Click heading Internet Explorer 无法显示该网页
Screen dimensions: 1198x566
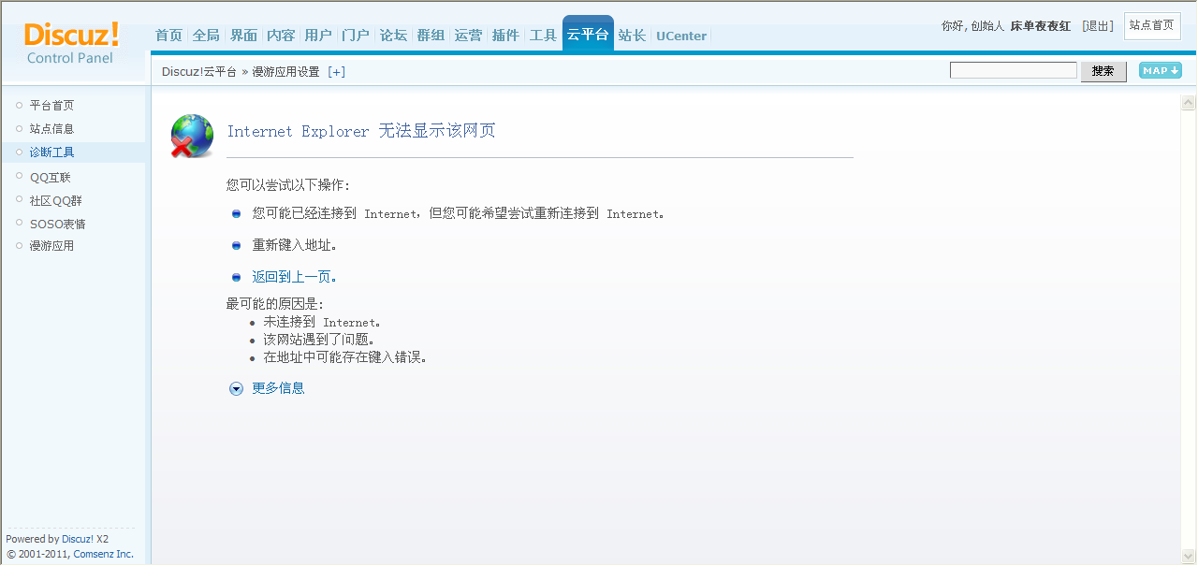coord(361,131)
